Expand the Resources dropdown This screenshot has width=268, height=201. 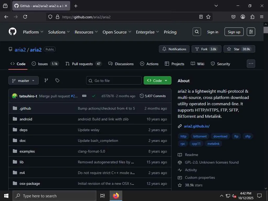[86, 32]
